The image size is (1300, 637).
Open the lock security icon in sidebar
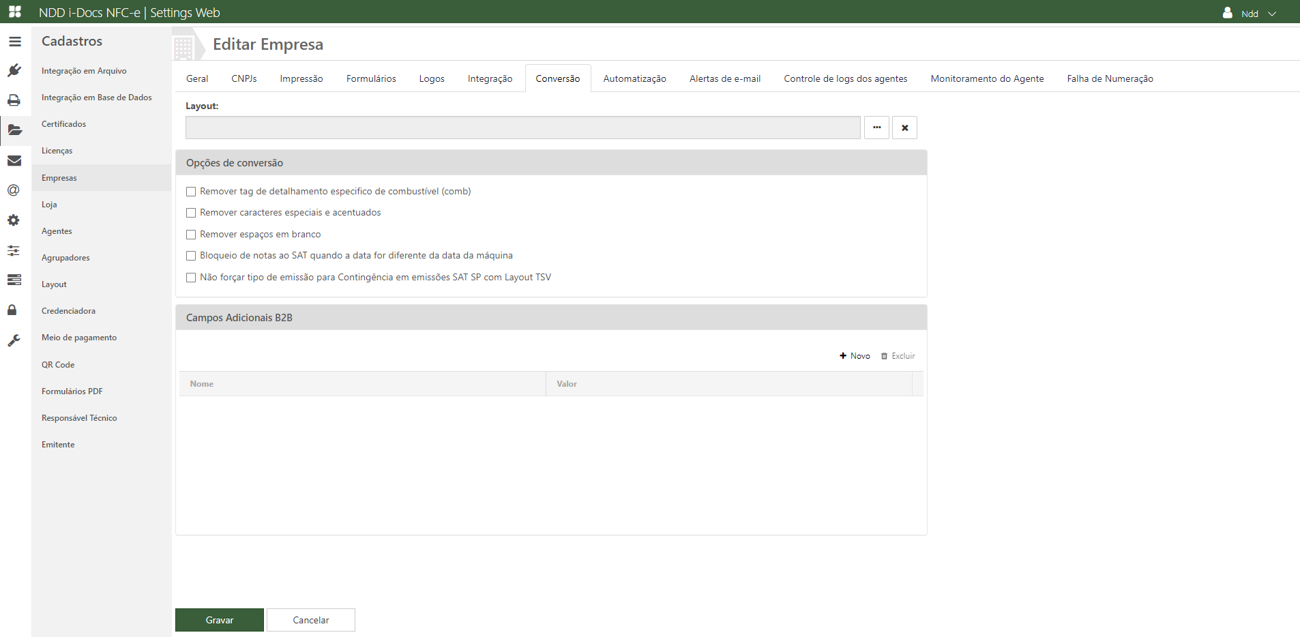click(14, 310)
